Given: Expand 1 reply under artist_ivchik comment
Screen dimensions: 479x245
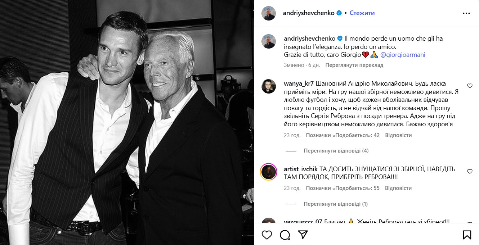Looking at the screenshot, I should coord(335,204).
